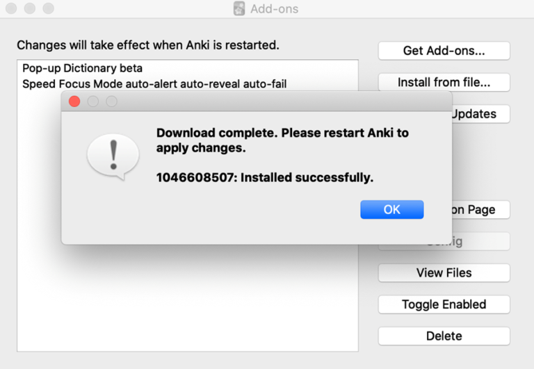Click the Anki icon in the title bar
This screenshot has width=534, height=369.
239,8
